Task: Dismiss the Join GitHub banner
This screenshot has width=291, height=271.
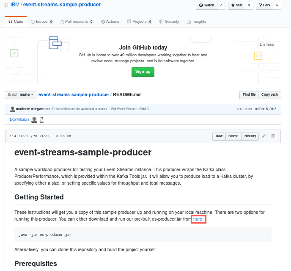Action: click(x=267, y=44)
